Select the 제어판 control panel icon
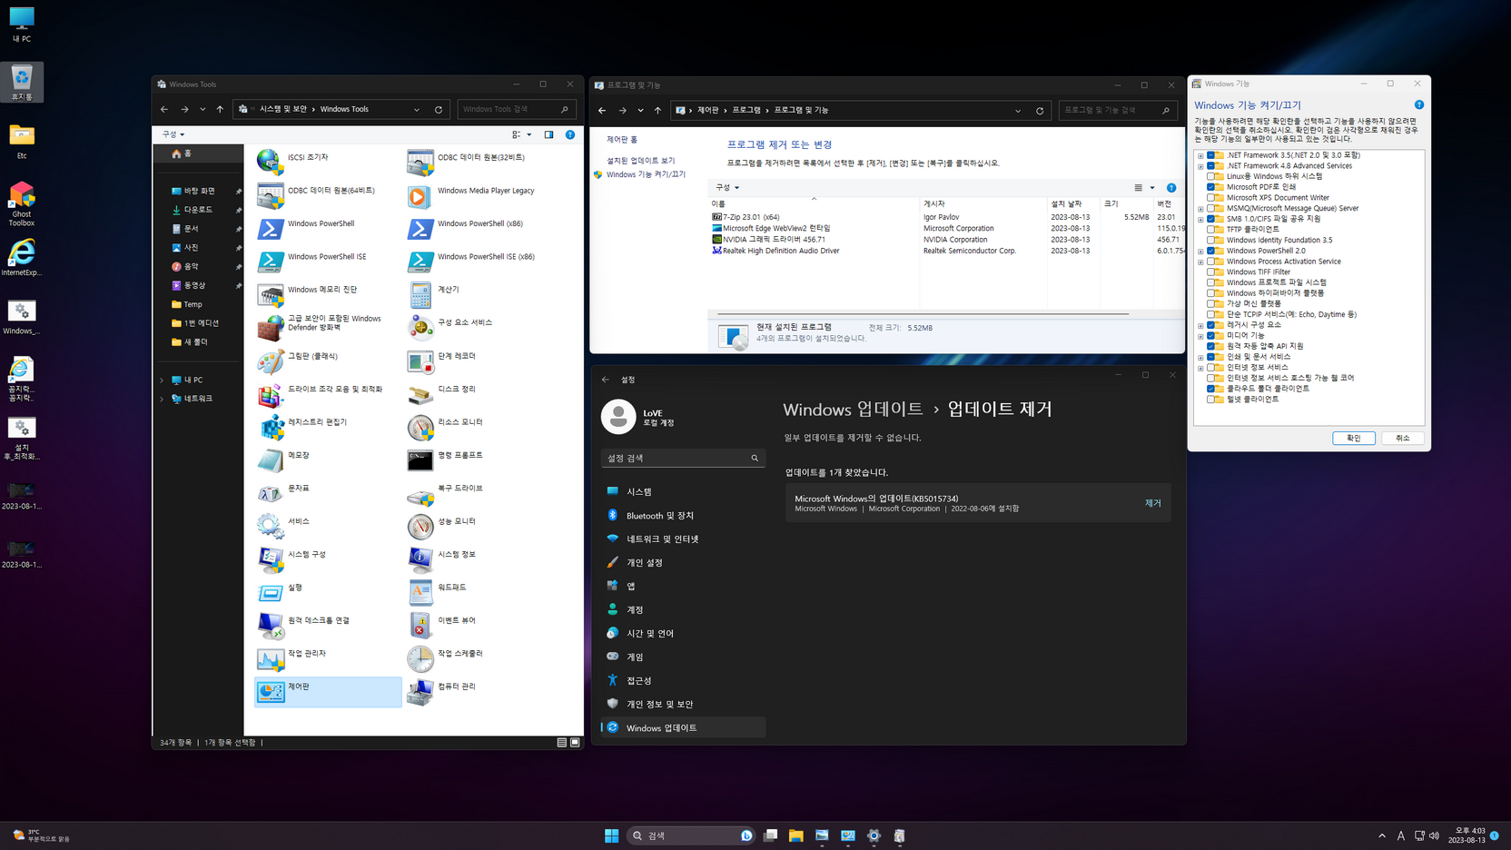 click(x=270, y=690)
